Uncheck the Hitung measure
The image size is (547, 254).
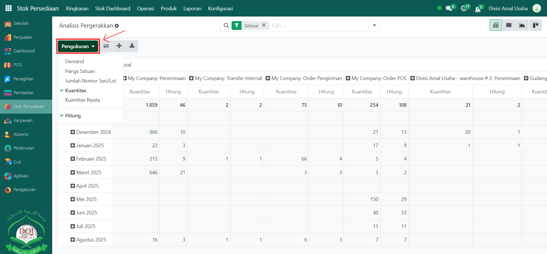point(73,116)
